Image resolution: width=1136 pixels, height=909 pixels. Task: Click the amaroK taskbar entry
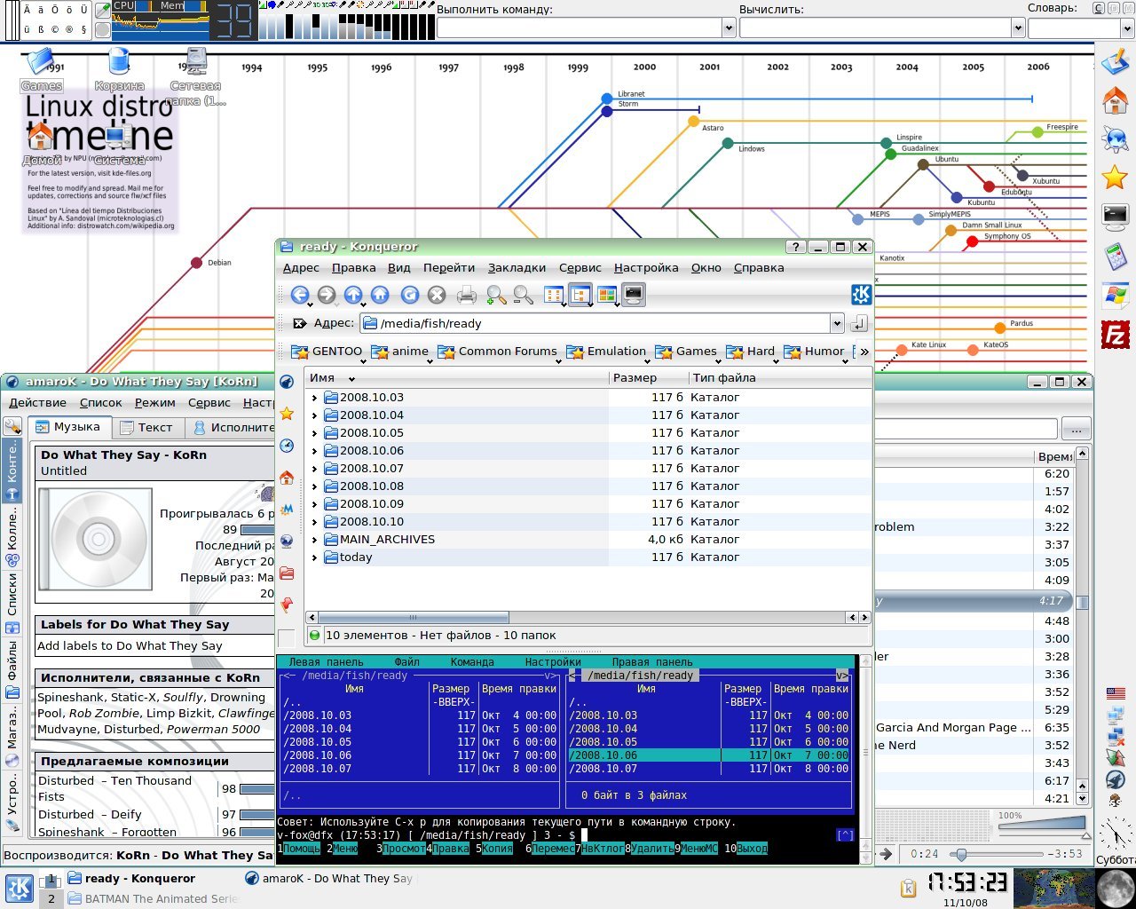pyautogui.click(x=328, y=879)
